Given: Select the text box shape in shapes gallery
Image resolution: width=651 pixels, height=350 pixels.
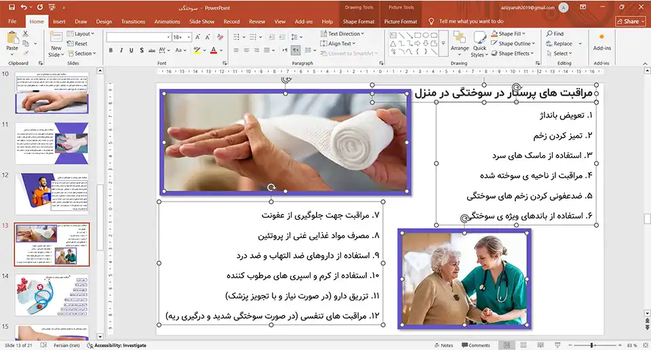Looking at the screenshot, I should pos(393,35).
